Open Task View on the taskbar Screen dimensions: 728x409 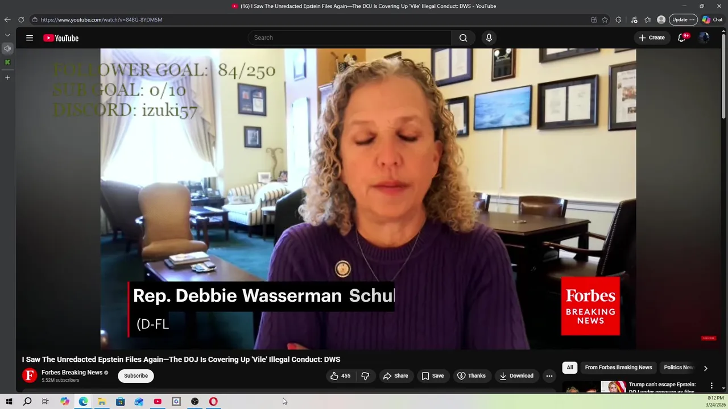pos(45,402)
